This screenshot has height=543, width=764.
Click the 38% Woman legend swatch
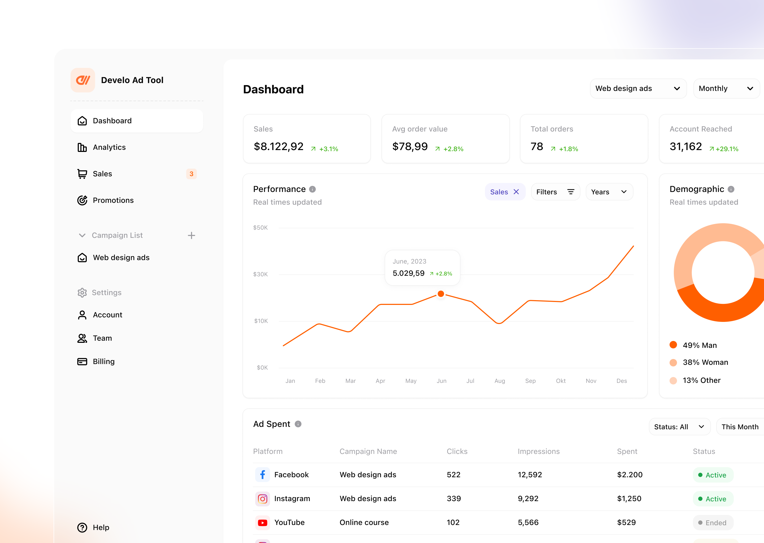coord(673,363)
